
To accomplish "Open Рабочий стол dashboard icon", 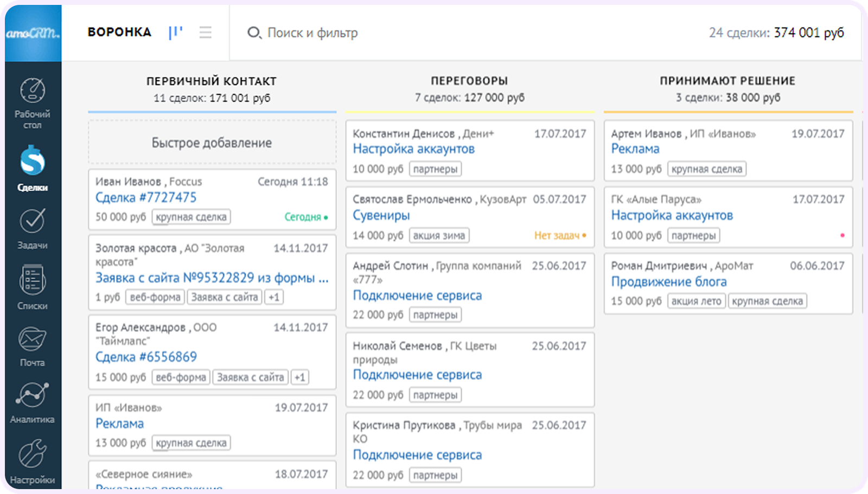I will (33, 90).
